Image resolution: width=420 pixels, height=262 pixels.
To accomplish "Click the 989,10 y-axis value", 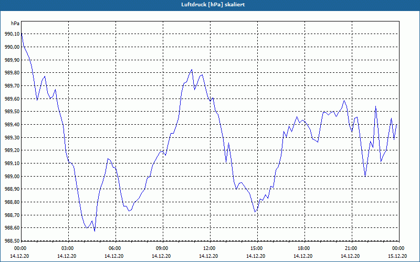I will [12, 163].
